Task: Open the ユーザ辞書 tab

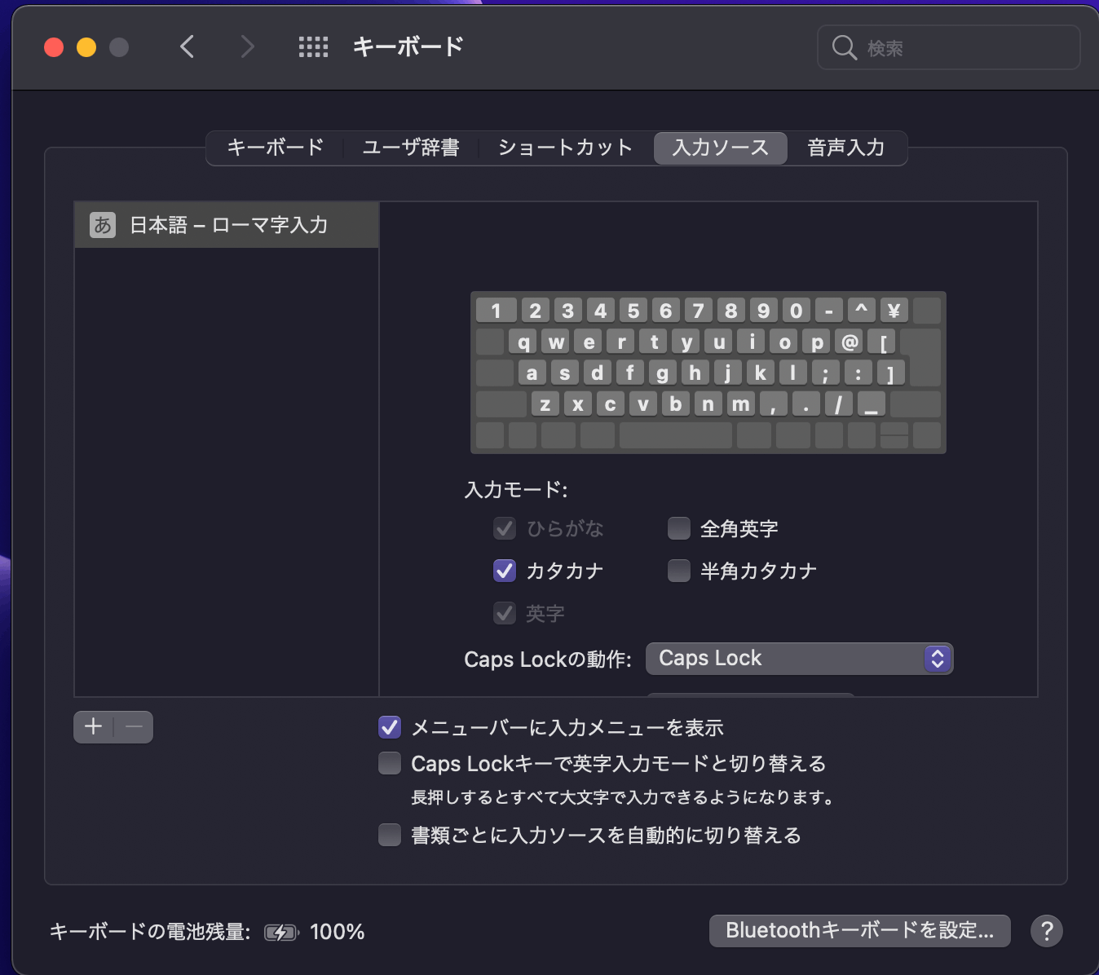Action: pos(411,148)
